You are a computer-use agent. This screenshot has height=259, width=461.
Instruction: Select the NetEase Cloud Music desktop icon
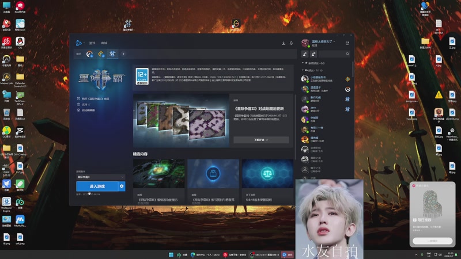6,43
